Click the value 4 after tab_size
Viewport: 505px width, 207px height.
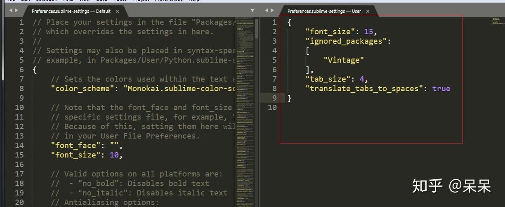click(362, 79)
